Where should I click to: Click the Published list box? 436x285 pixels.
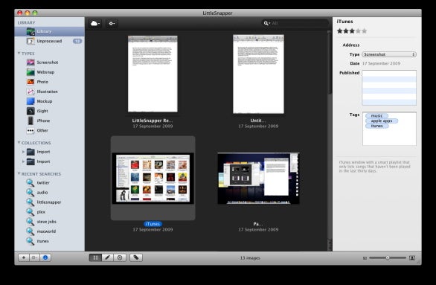point(389,88)
